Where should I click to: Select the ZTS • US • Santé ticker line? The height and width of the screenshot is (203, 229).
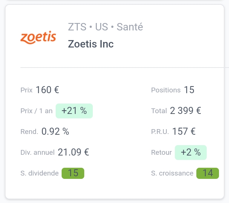click(105, 27)
